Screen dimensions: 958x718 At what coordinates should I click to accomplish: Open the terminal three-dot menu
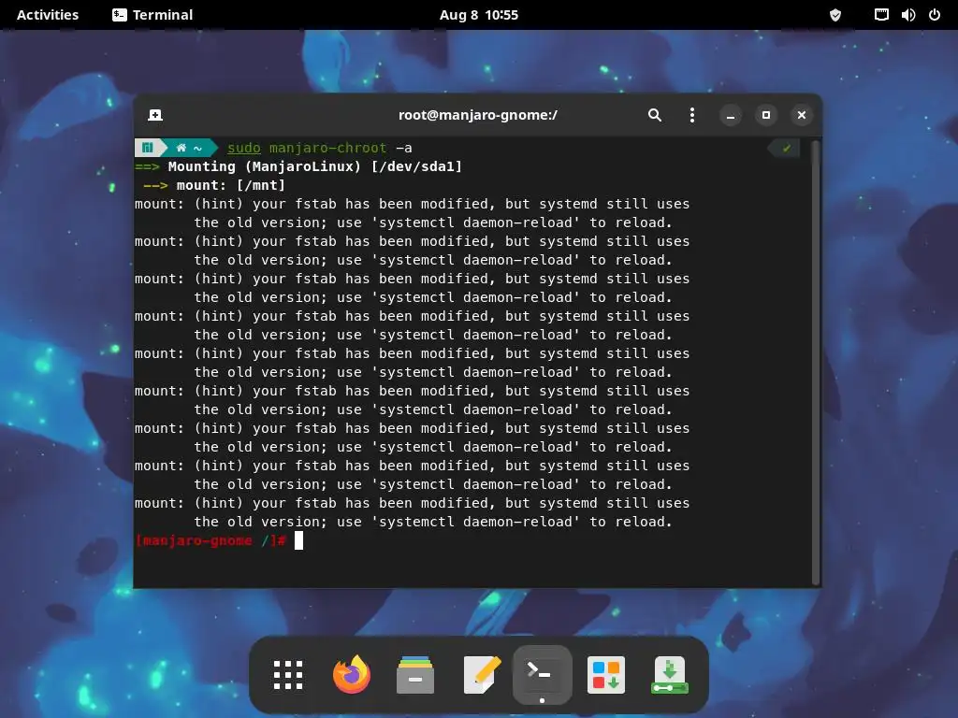[x=691, y=115]
